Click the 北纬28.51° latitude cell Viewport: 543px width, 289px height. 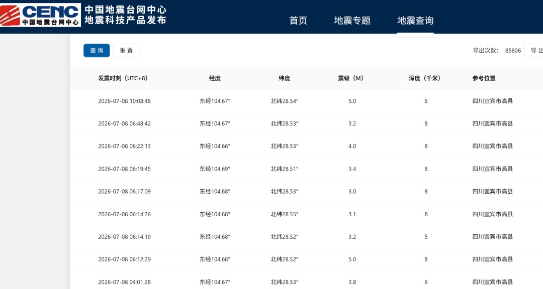tap(284, 169)
